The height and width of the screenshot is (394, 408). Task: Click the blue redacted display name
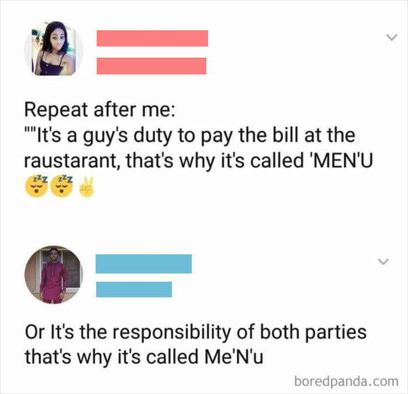tap(143, 264)
